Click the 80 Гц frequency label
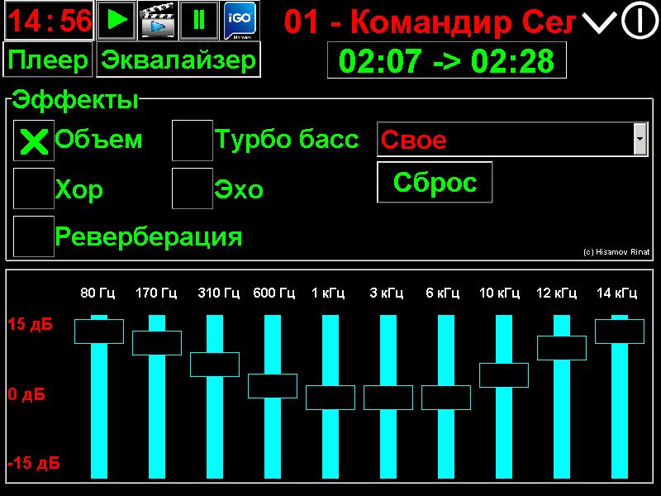Viewport: 661px width, 496px height. pos(97,293)
